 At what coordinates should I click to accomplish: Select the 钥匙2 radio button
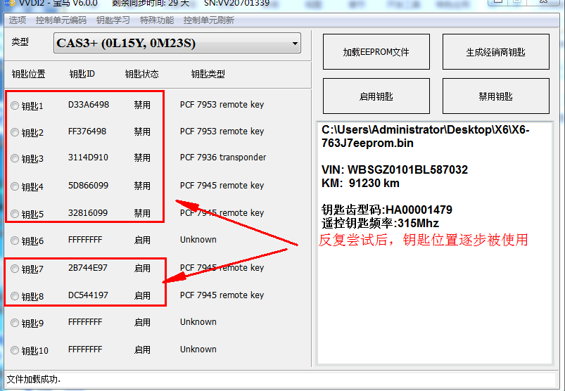coord(15,132)
